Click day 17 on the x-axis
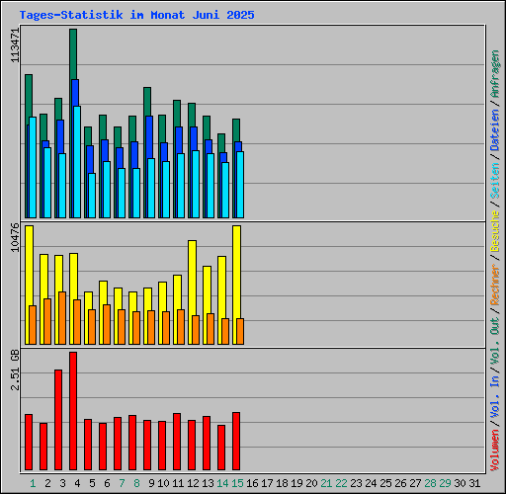Screen dimensions: 506x494 pos(267,483)
